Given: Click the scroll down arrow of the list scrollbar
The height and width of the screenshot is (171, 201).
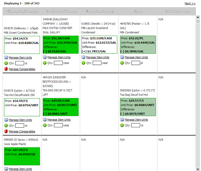Looking at the screenshot, I should click(x=198, y=169).
